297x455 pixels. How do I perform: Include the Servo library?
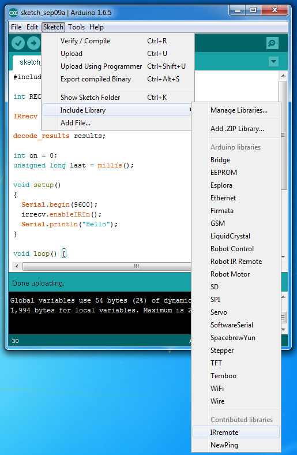[x=236, y=312]
